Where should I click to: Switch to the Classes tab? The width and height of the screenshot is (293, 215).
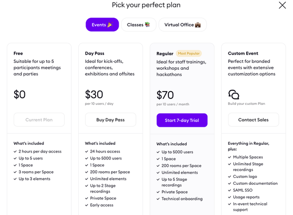coord(139,25)
